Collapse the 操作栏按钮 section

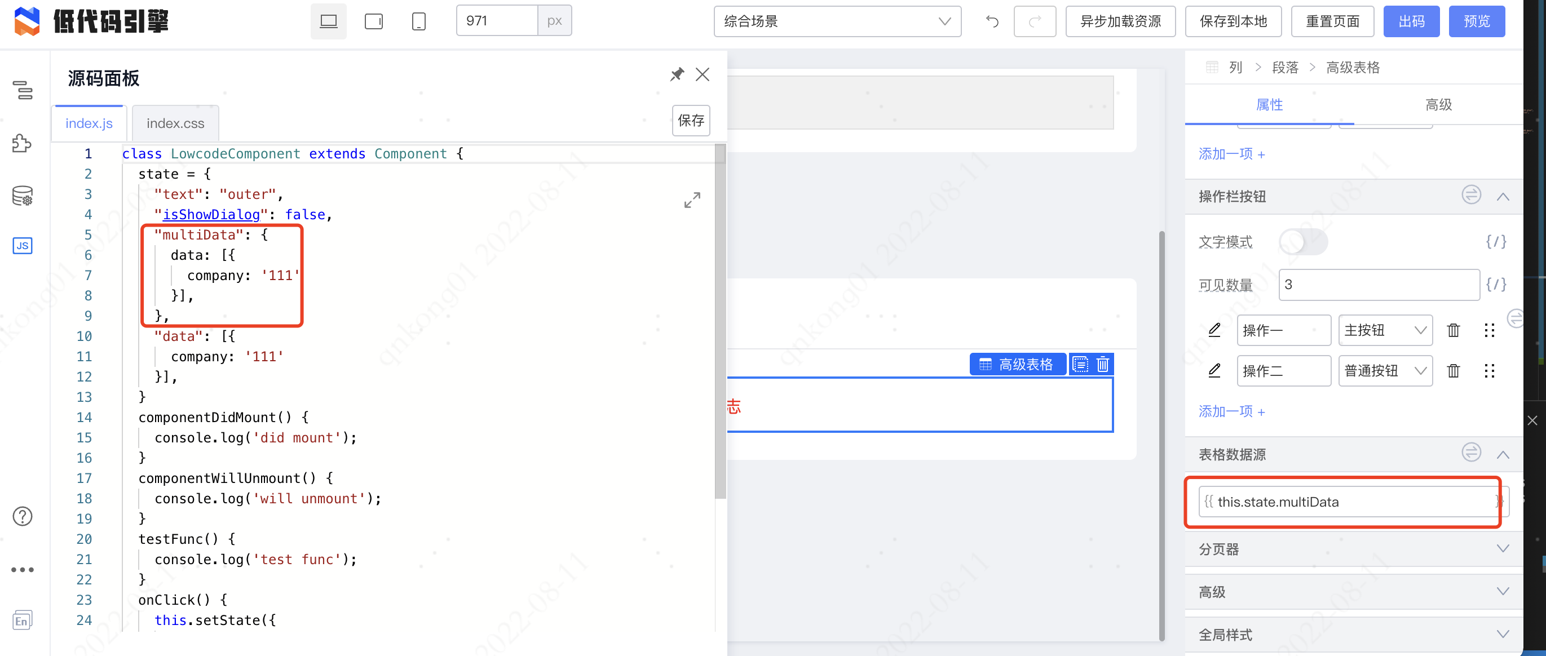(x=1503, y=197)
